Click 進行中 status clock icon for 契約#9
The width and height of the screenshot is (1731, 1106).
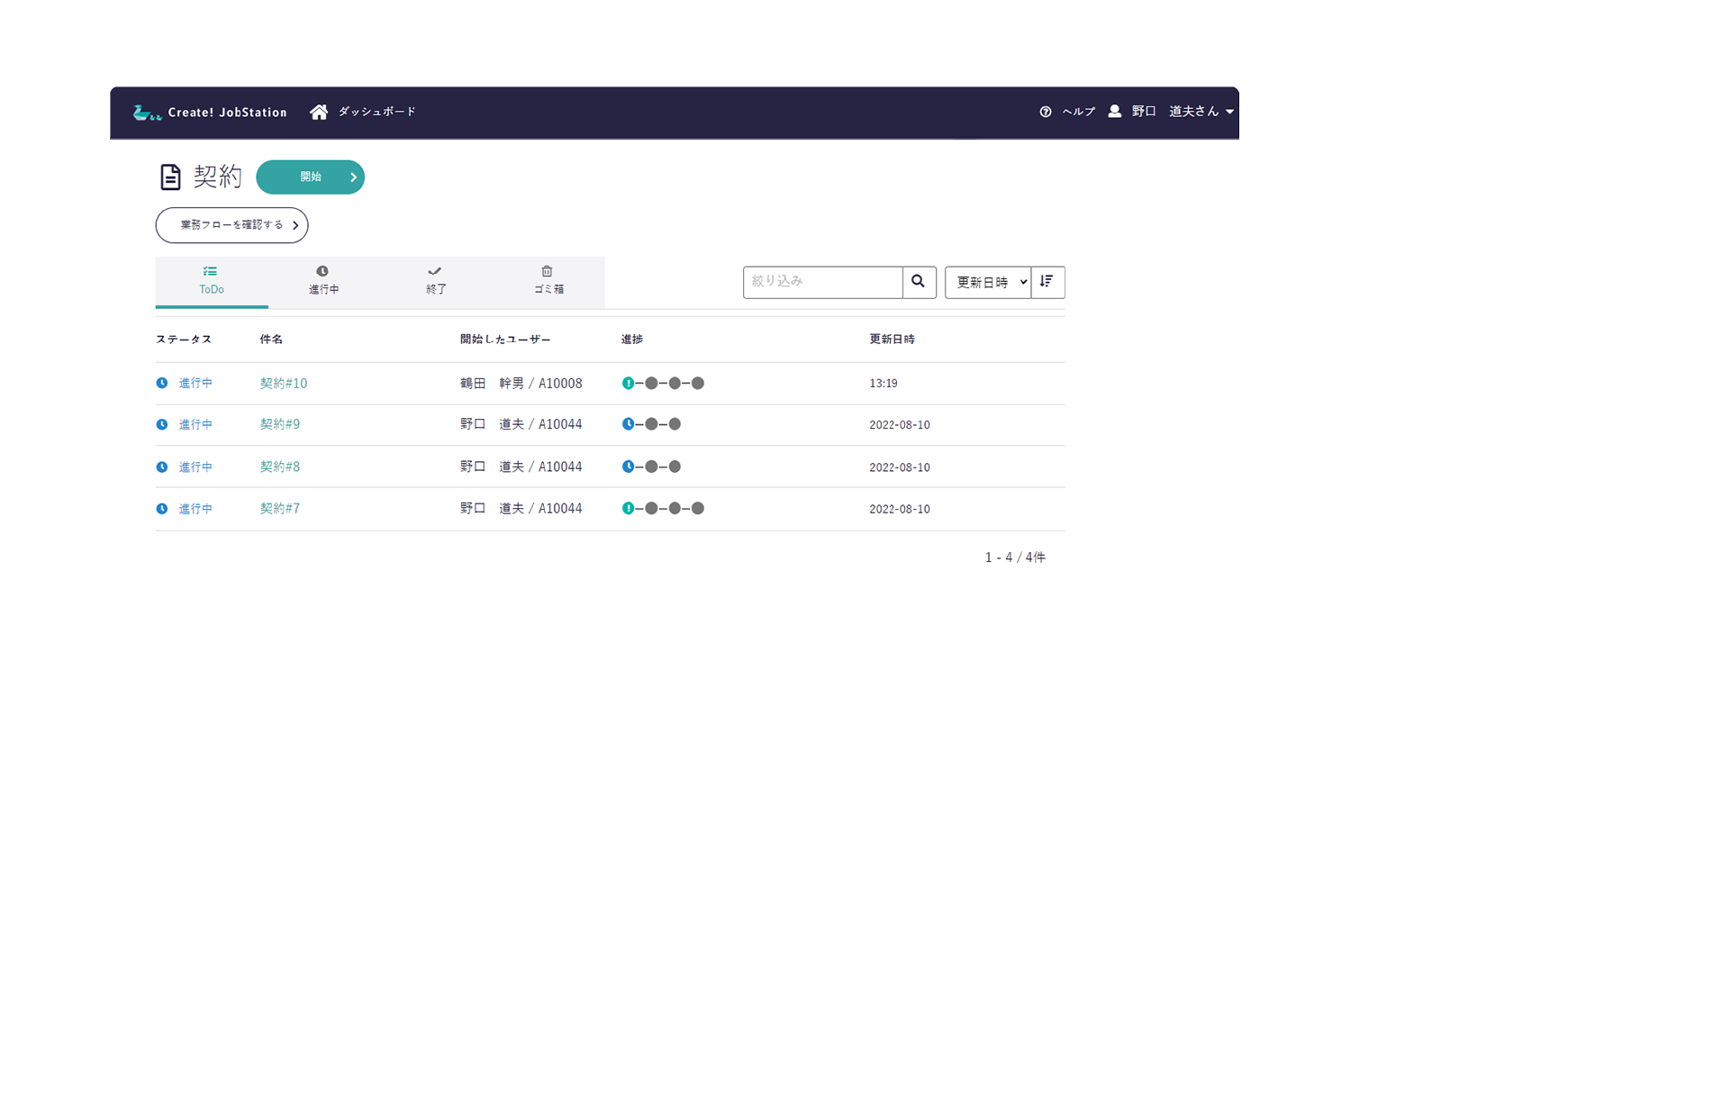(162, 424)
